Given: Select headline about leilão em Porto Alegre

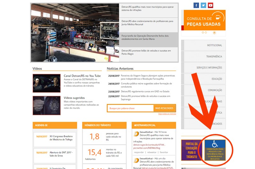Looking at the screenshot, I should point(149,54).
